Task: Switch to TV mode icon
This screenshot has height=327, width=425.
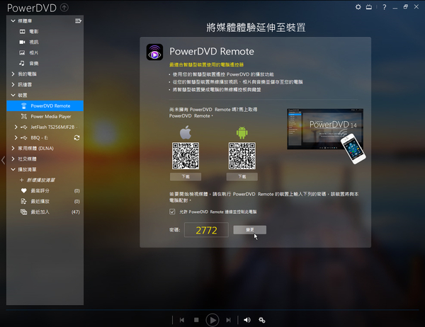Action: coord(369,7)
